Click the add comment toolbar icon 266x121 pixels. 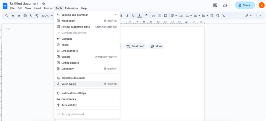[x=160, y=16]
